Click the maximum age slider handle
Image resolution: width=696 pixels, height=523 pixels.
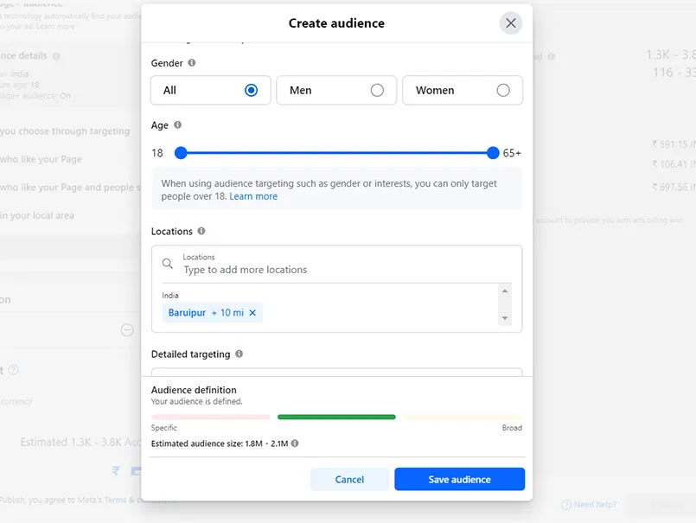click(493, 153)
